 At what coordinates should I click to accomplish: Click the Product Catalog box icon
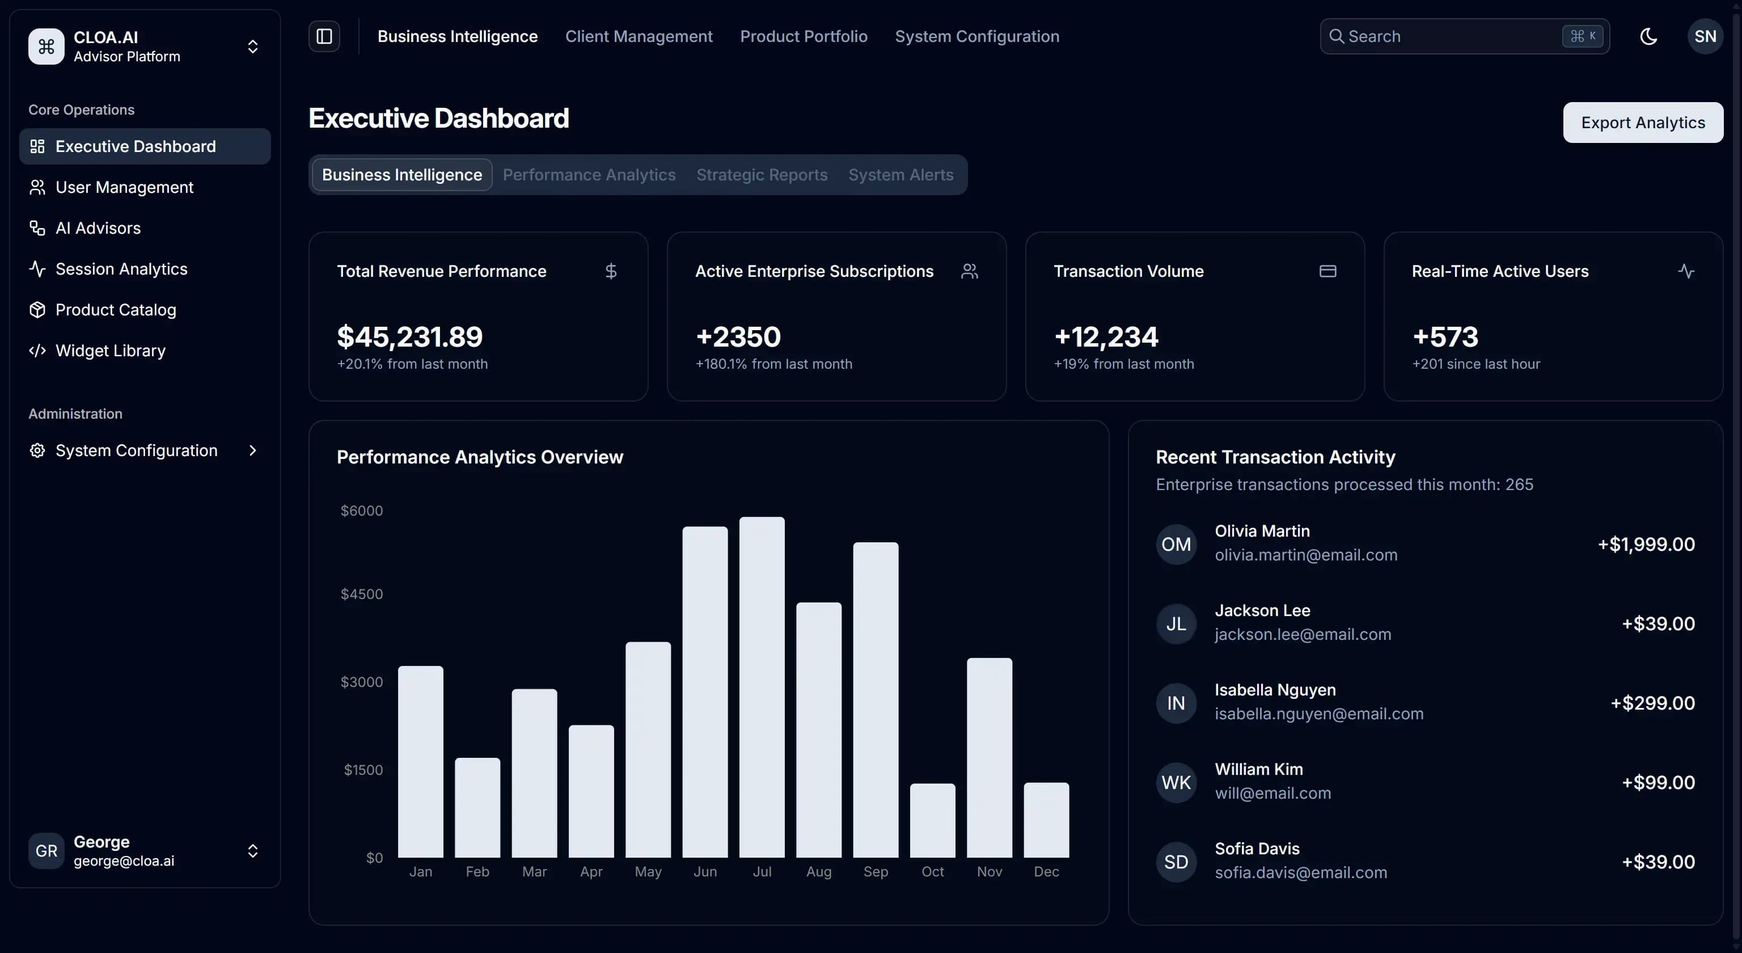[x=37, y=310]
